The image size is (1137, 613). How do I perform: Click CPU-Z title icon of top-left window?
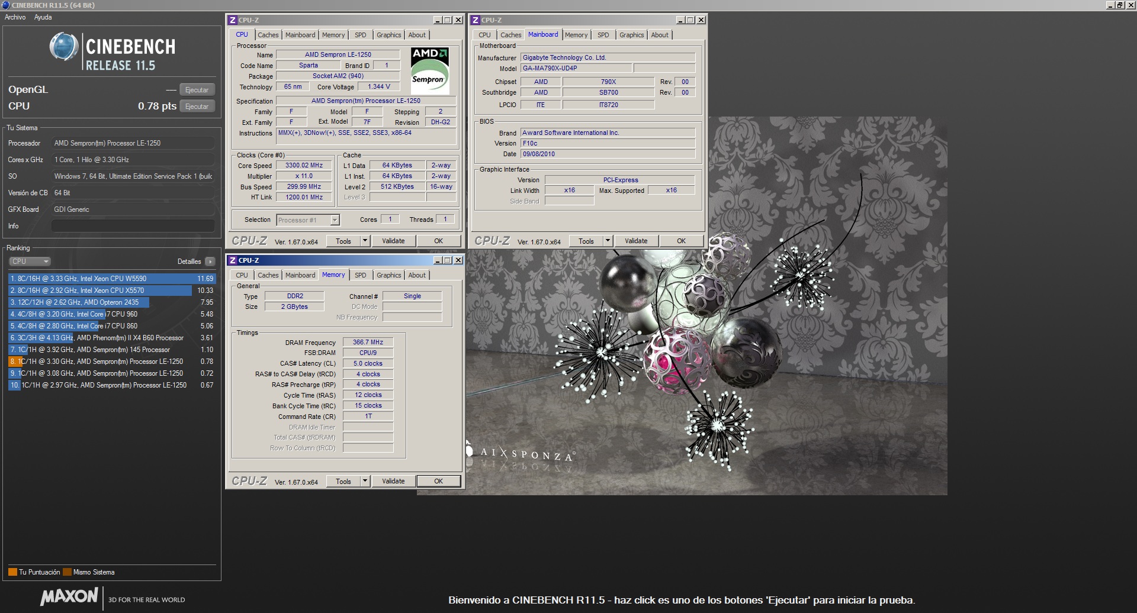coord(233,20)
